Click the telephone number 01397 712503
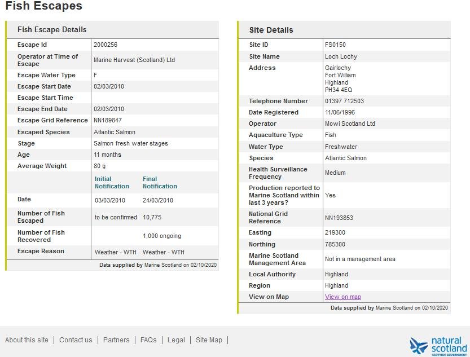Viewport: 470px width, 357px height. pyautogui.click(x=344, y=101)
